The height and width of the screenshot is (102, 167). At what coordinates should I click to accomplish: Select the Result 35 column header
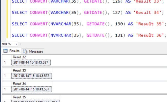coord(35,97)
